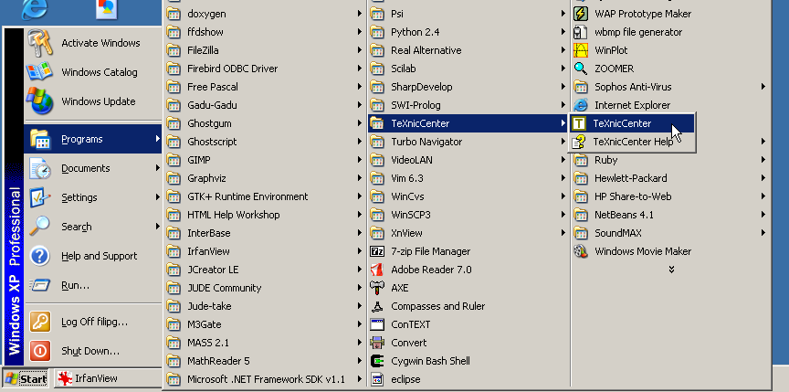Viewport: 789px width, 392px height.
Task: Launch Internet Explorer icon in menu
Action: click(x=581, y=105)
